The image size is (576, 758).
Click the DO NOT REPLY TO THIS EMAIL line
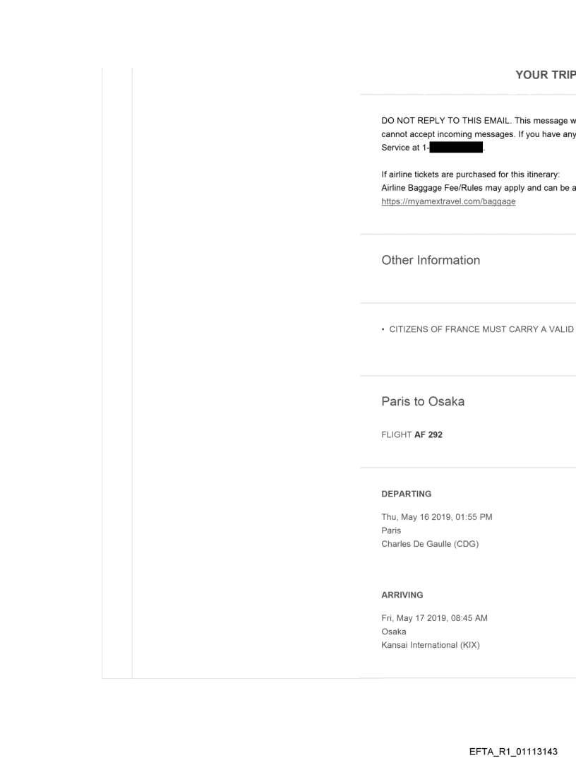pyautogui.click(x=478, y=121)
